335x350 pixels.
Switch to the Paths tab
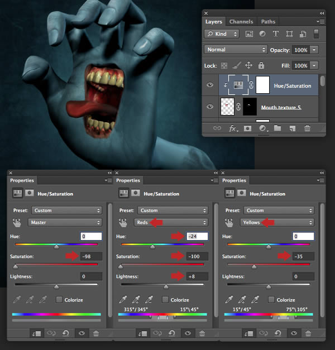pos(268,22)
